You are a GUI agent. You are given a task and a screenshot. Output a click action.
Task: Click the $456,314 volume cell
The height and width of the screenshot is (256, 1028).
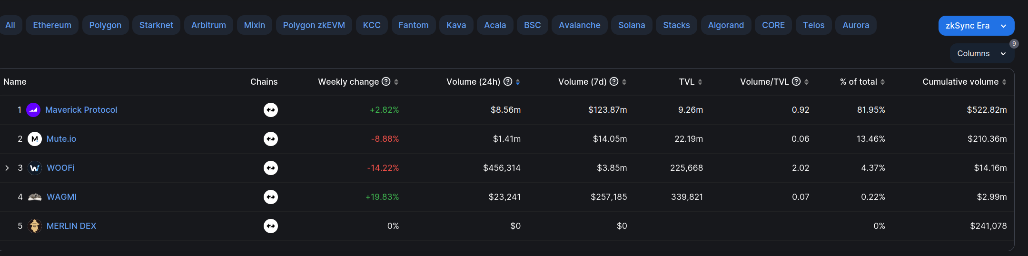click(x=502, y=168)
